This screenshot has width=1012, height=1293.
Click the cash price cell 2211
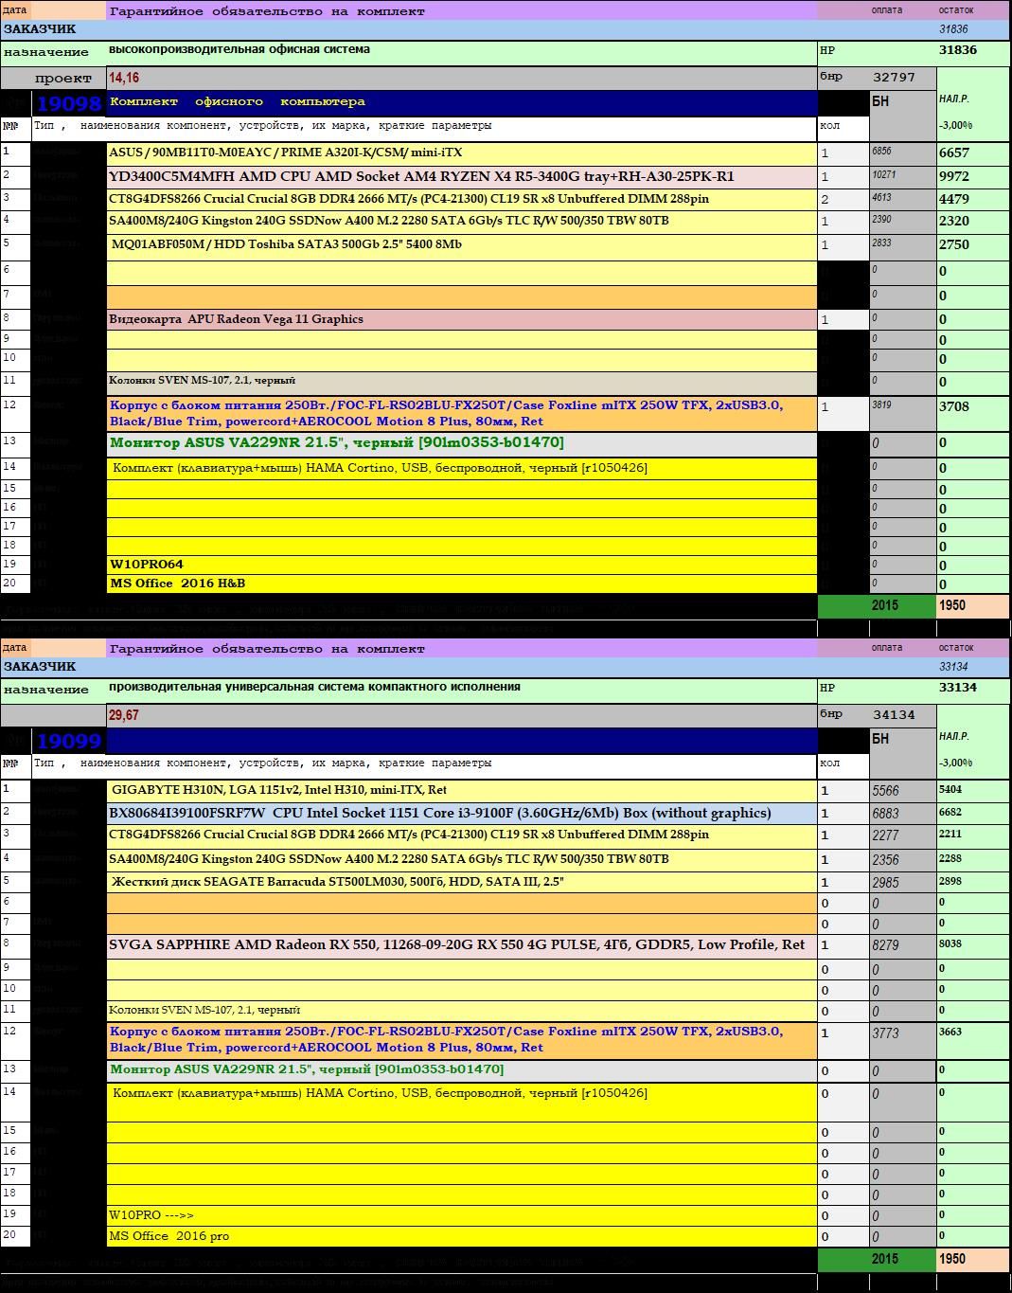(973, 835)
